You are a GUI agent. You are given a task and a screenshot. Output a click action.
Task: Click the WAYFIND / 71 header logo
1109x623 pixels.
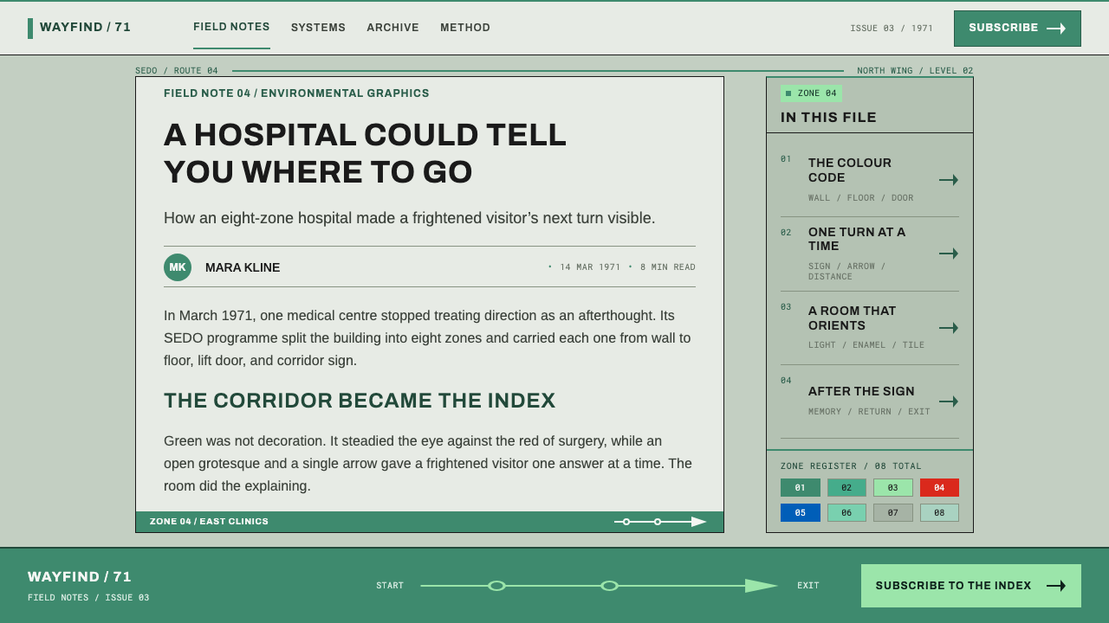click(x=80, y=28)
